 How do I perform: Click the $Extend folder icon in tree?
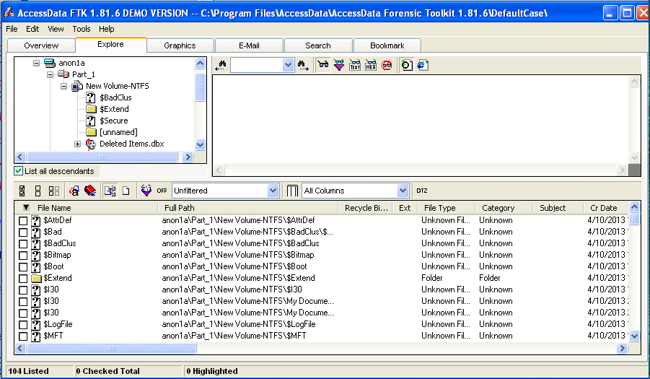tap(91, 109)
